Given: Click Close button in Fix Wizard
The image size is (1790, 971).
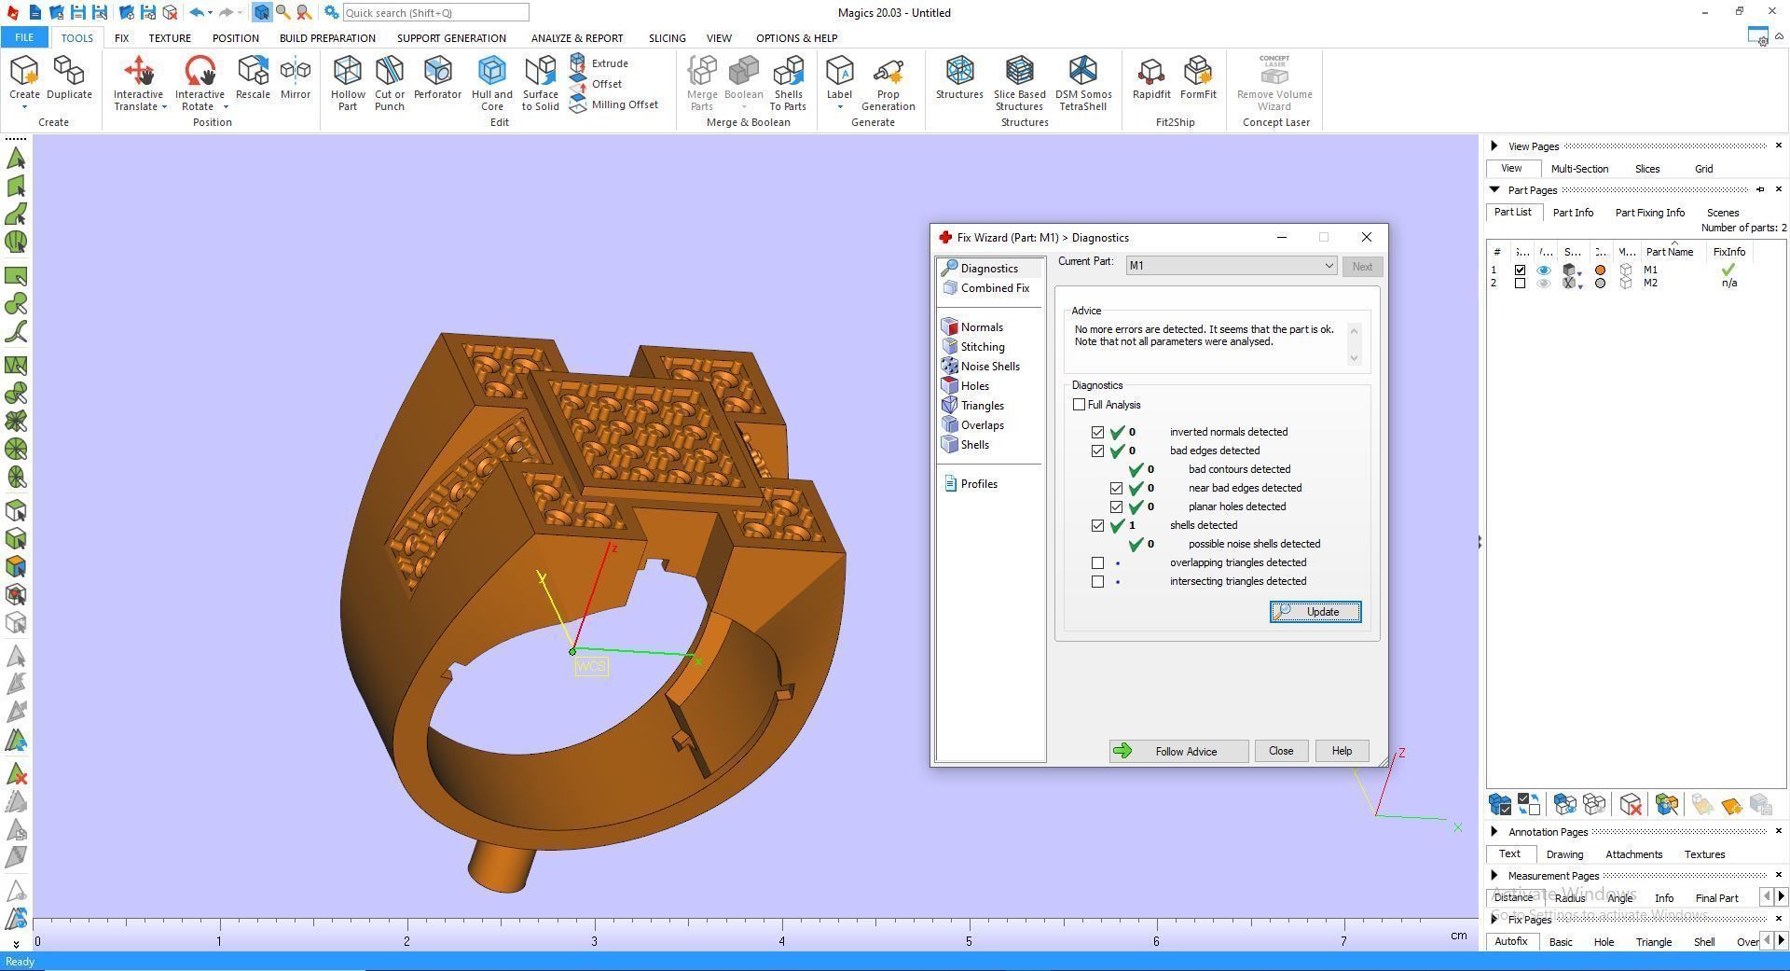Looking at the screenshot, I should pos(1280,752).
